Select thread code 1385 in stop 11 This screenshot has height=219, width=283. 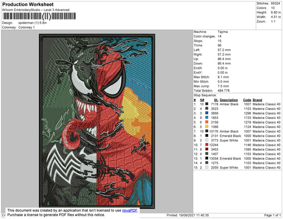tap(248, 149)
